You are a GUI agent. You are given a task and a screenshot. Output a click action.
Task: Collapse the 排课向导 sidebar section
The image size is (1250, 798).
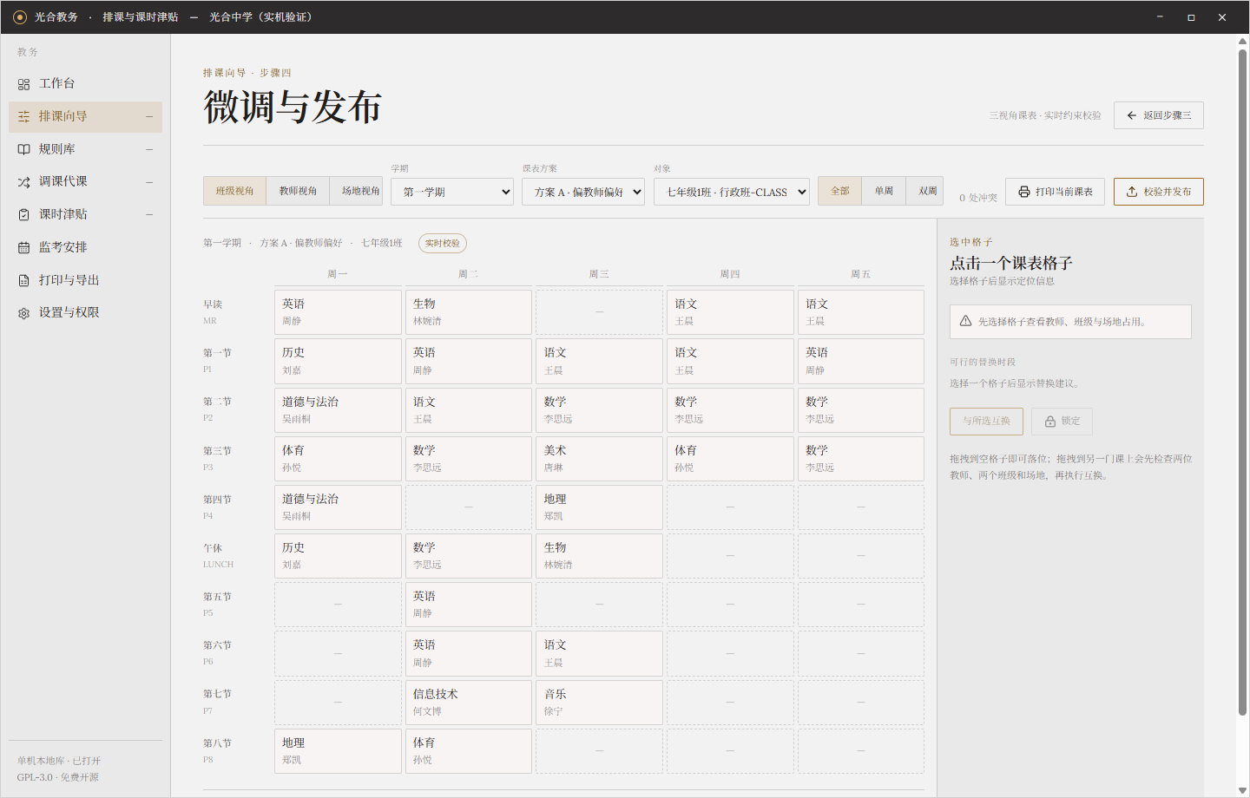tap(149, 116)
